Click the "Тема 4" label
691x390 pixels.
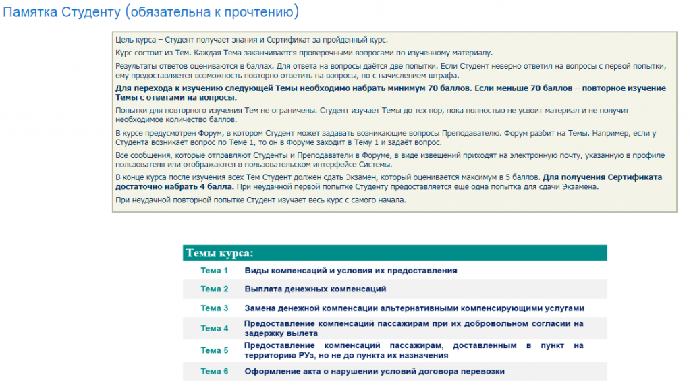215,329
